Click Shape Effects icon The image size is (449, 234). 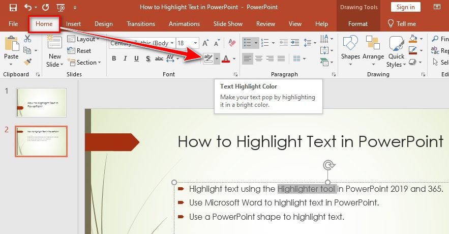click(x=412, y=62)
